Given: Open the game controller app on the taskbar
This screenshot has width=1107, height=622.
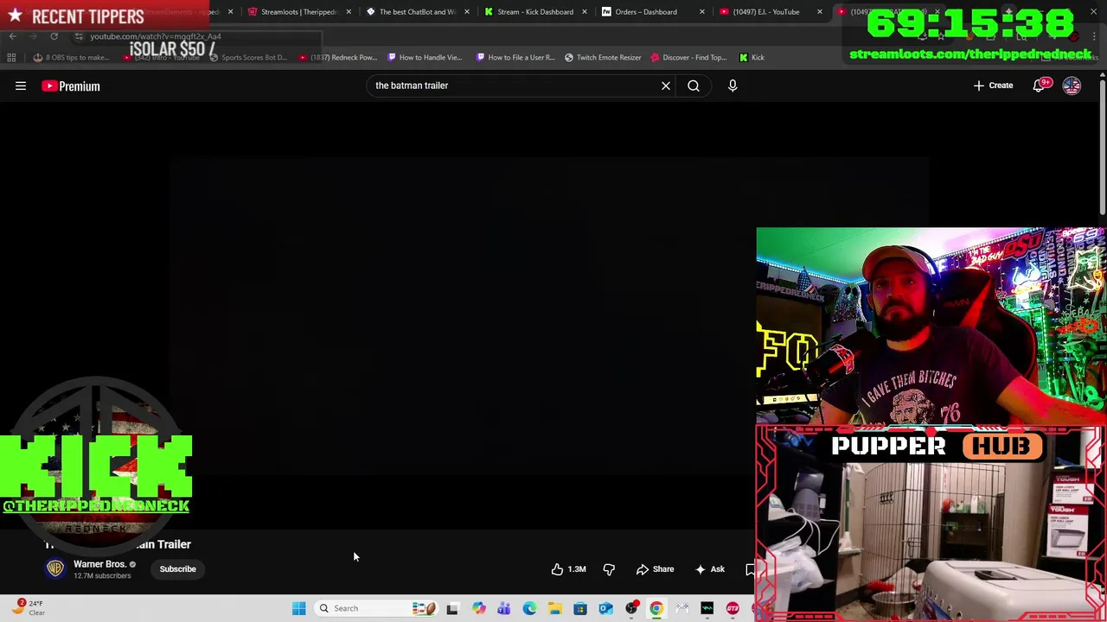Looking at the screenshot, I should pos(682,608).
